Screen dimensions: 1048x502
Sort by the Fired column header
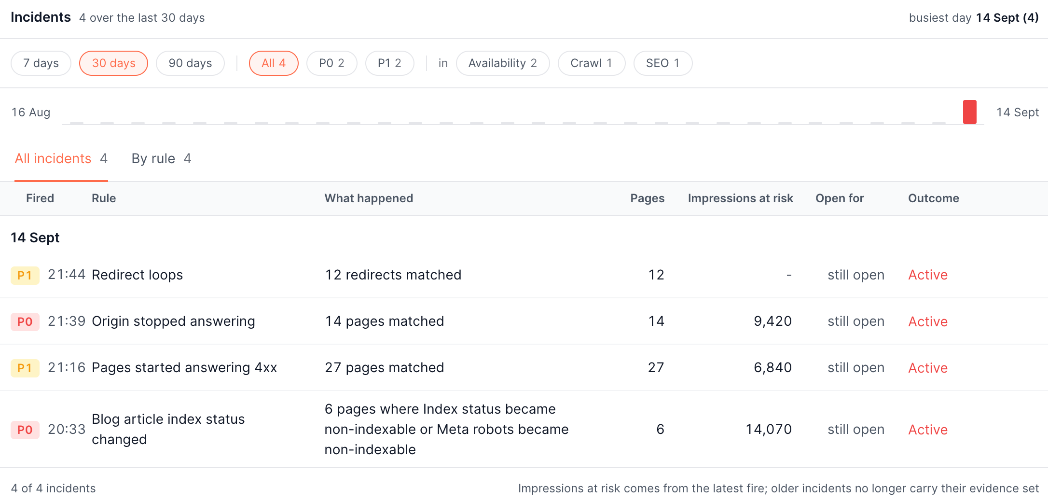coord(40,198)
